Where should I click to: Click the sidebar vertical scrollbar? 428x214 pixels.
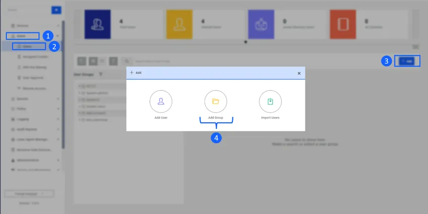(63, 85)
